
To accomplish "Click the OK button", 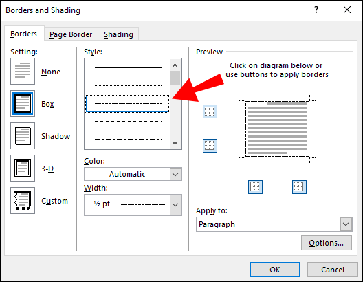I will (x=275, y=270).
